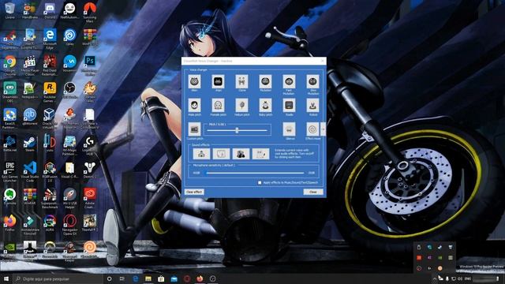This screenshot has width=505, height=284.
Task: Open the Windows Start menu
Action: 6,278
